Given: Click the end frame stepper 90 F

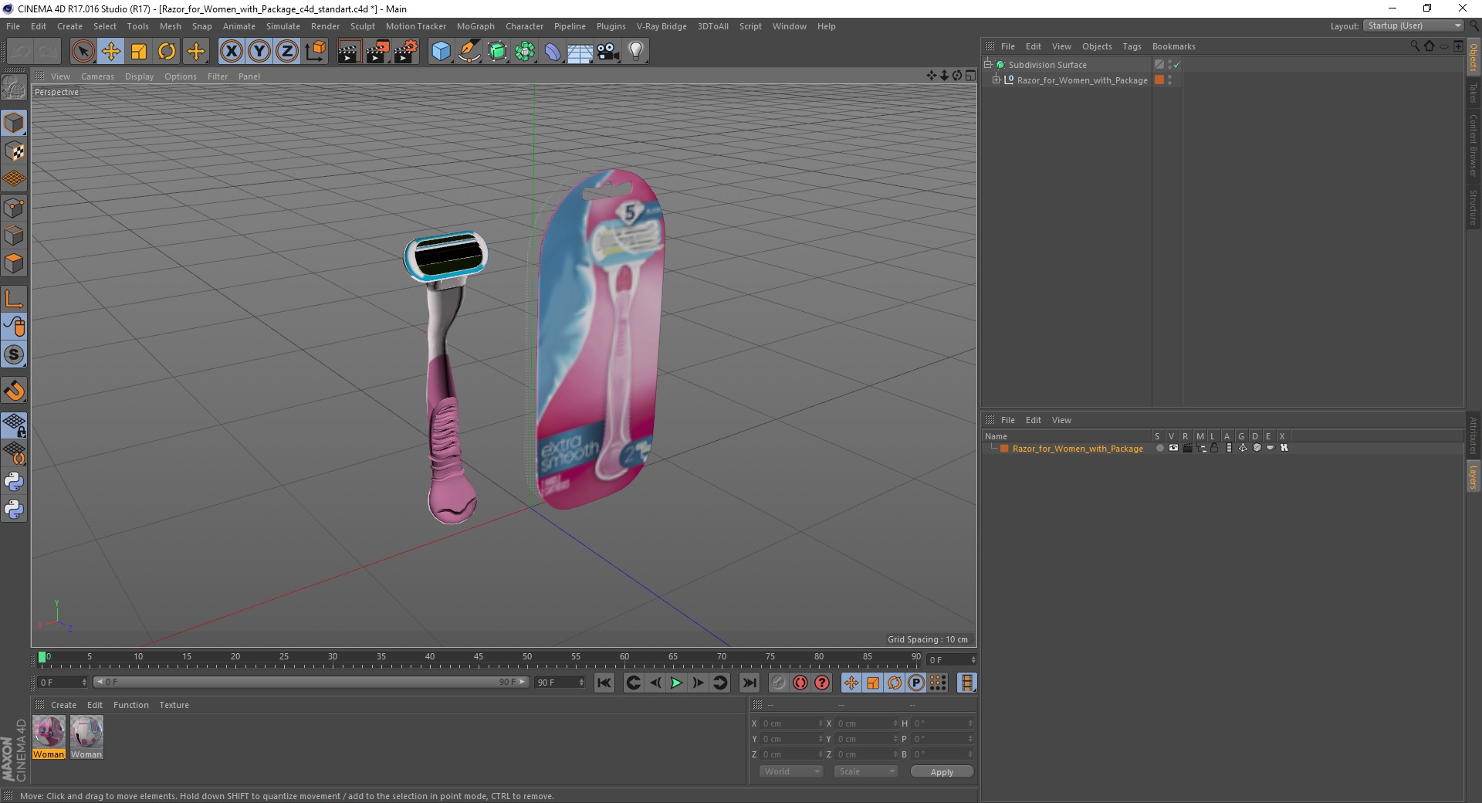Looking at the screenshot, I should click(x=582, y=683).
